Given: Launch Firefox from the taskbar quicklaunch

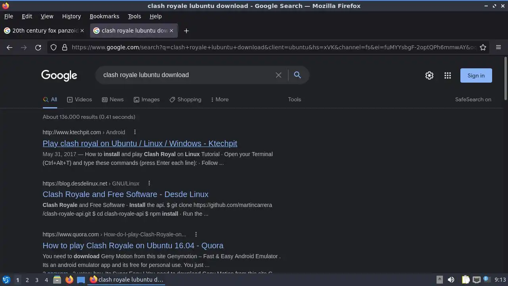Looking at the screenshot, I should tap(69, 280).
